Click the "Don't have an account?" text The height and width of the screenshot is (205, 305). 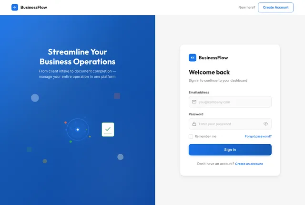point(215,164)
